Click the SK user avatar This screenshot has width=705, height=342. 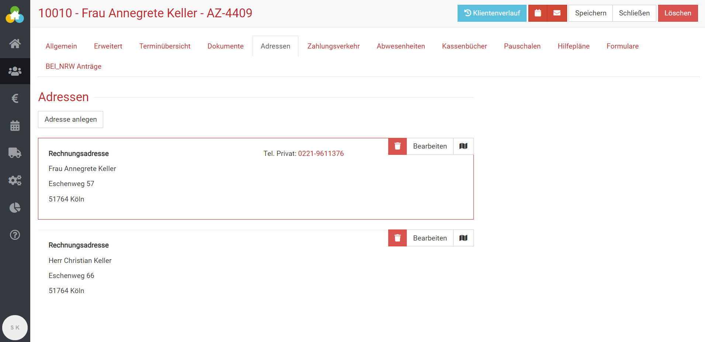coord(15,327)
